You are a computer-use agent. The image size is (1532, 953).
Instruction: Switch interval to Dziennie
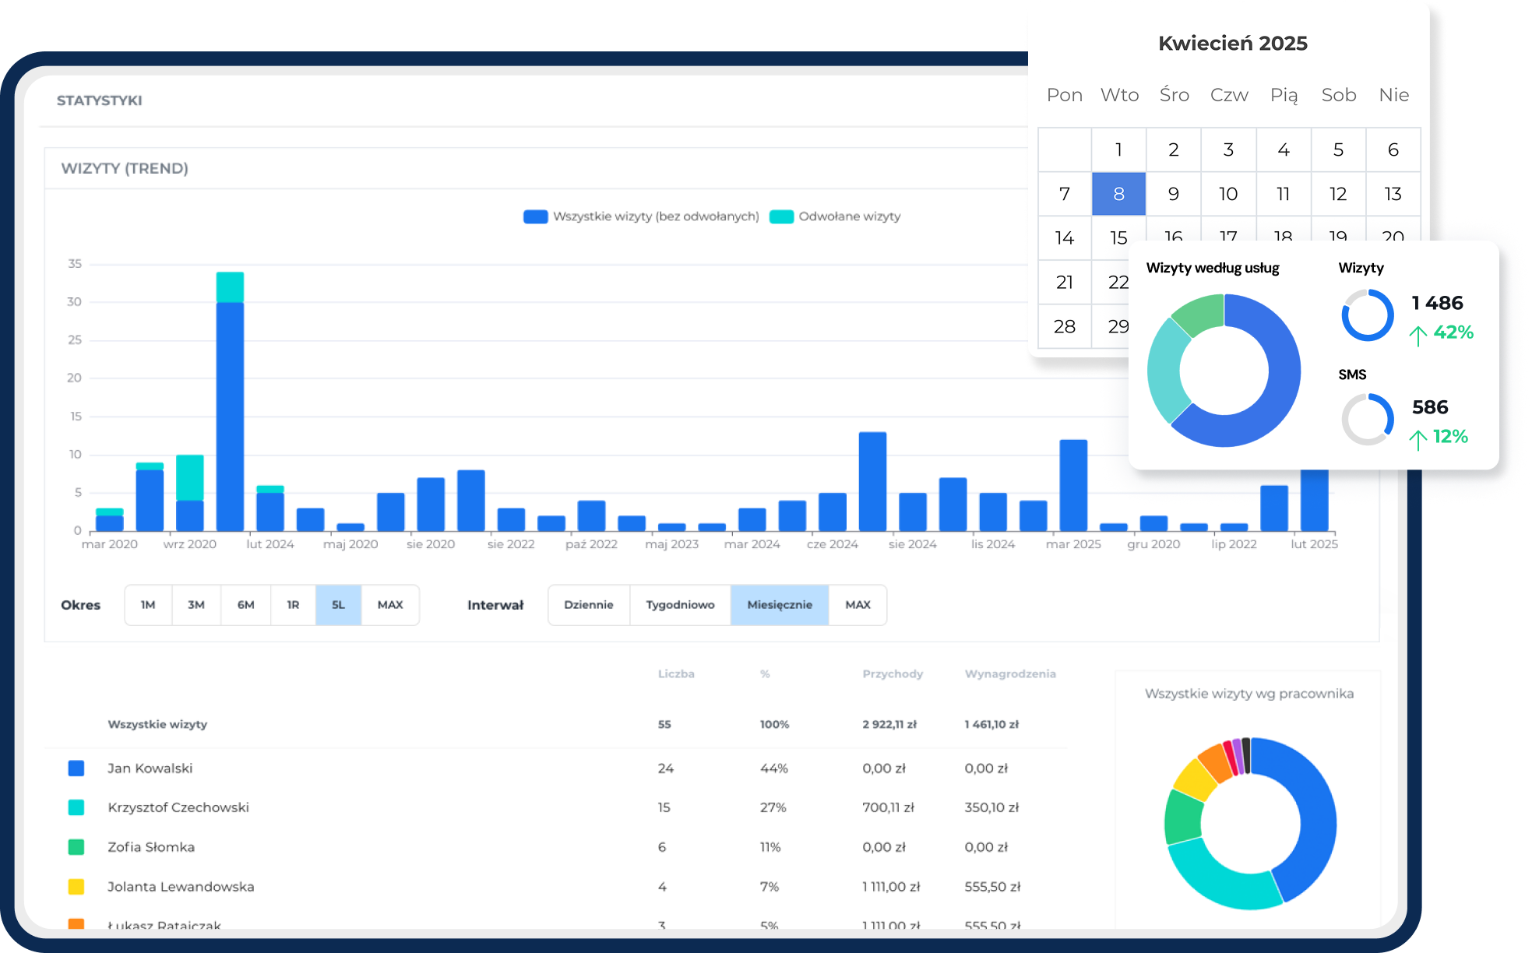[588, 605]
